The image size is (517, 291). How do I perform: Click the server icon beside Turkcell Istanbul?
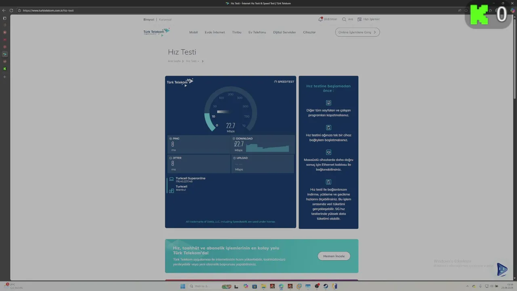171,190
